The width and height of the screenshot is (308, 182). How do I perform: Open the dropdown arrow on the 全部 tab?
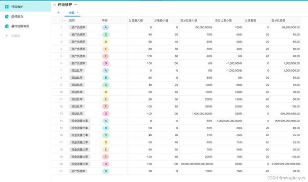pyautogui.click(x=77, y=13)
